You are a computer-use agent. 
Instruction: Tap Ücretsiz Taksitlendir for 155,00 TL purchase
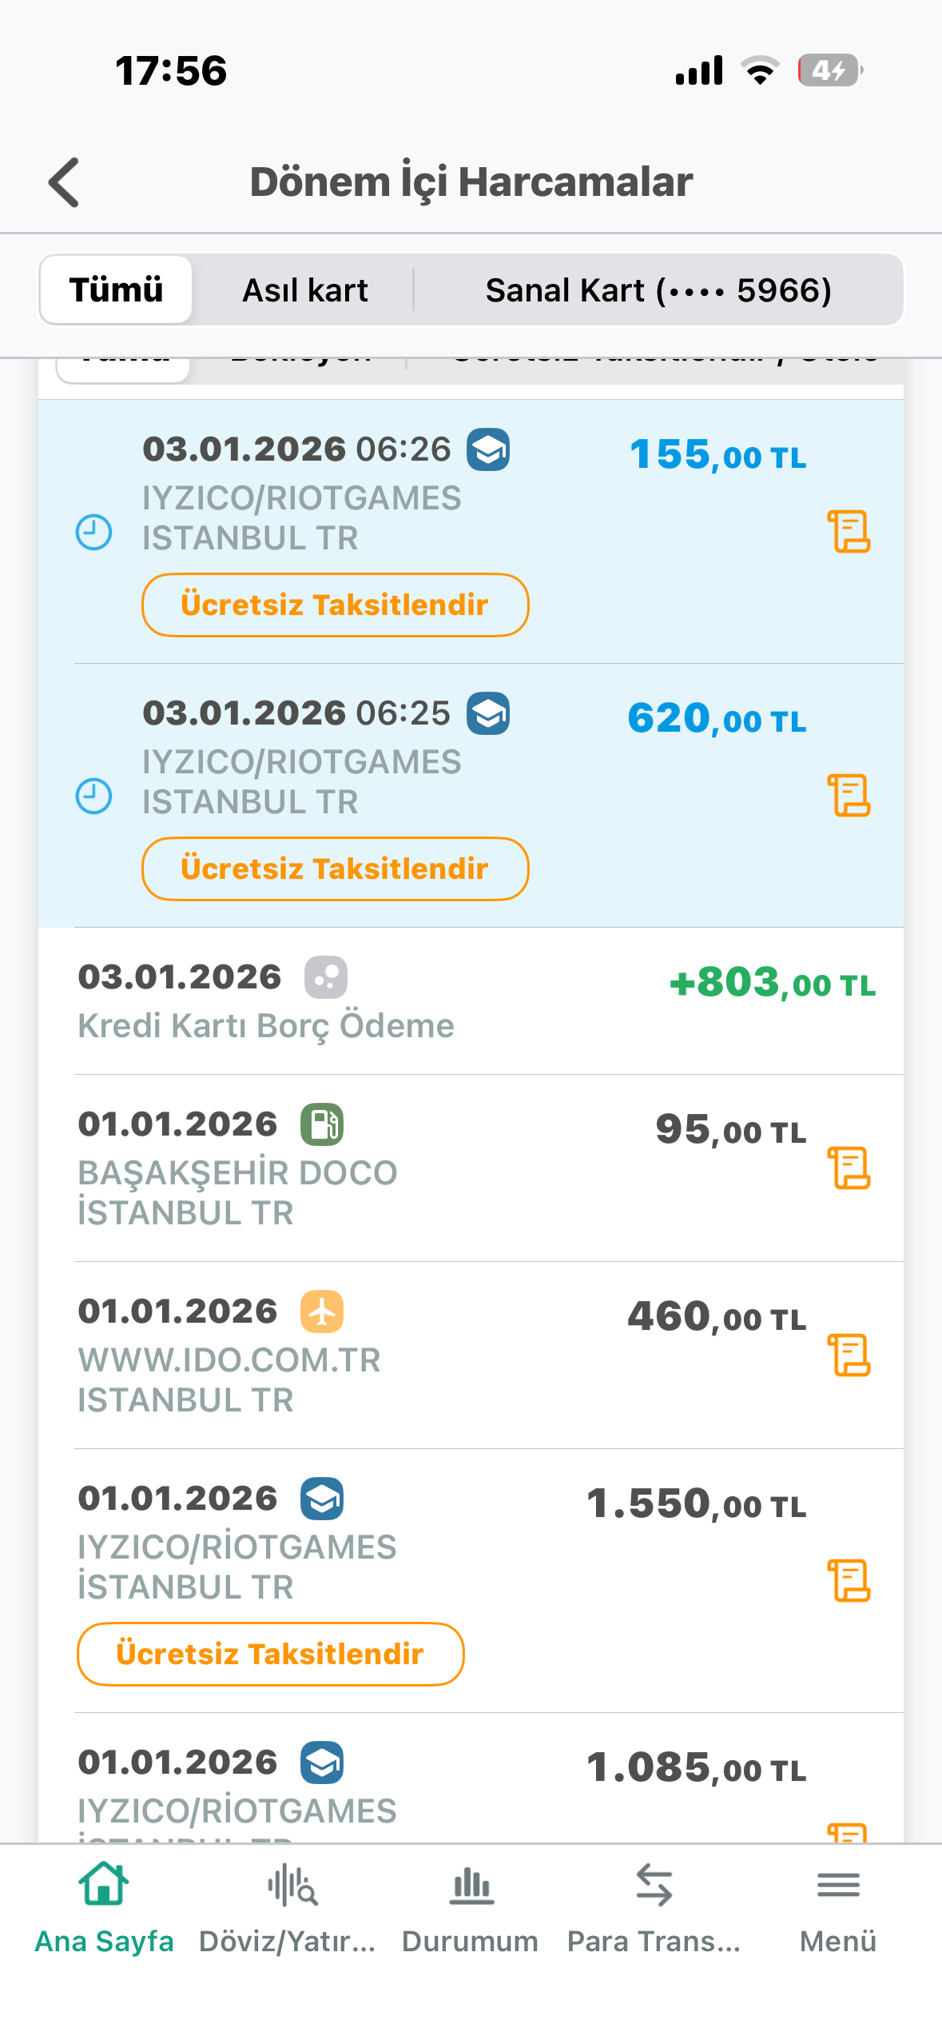pos(336,605)
